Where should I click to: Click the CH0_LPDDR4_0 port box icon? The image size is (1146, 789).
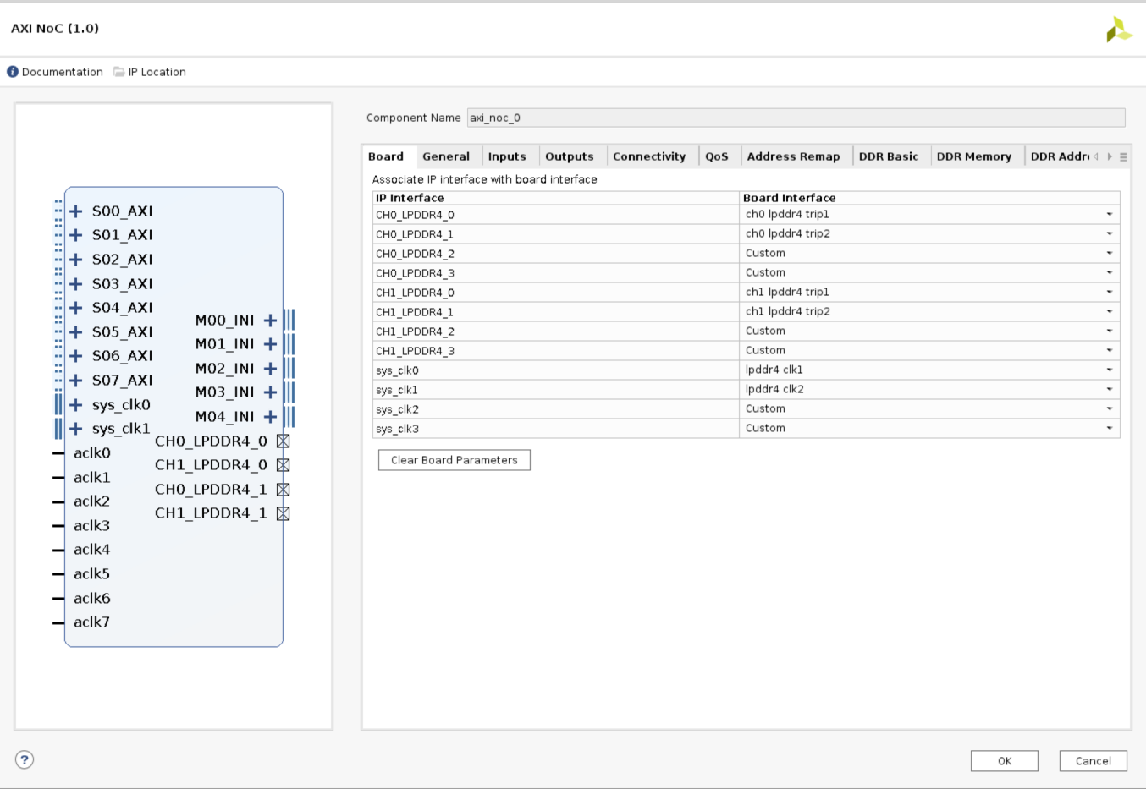click(284, 441)
